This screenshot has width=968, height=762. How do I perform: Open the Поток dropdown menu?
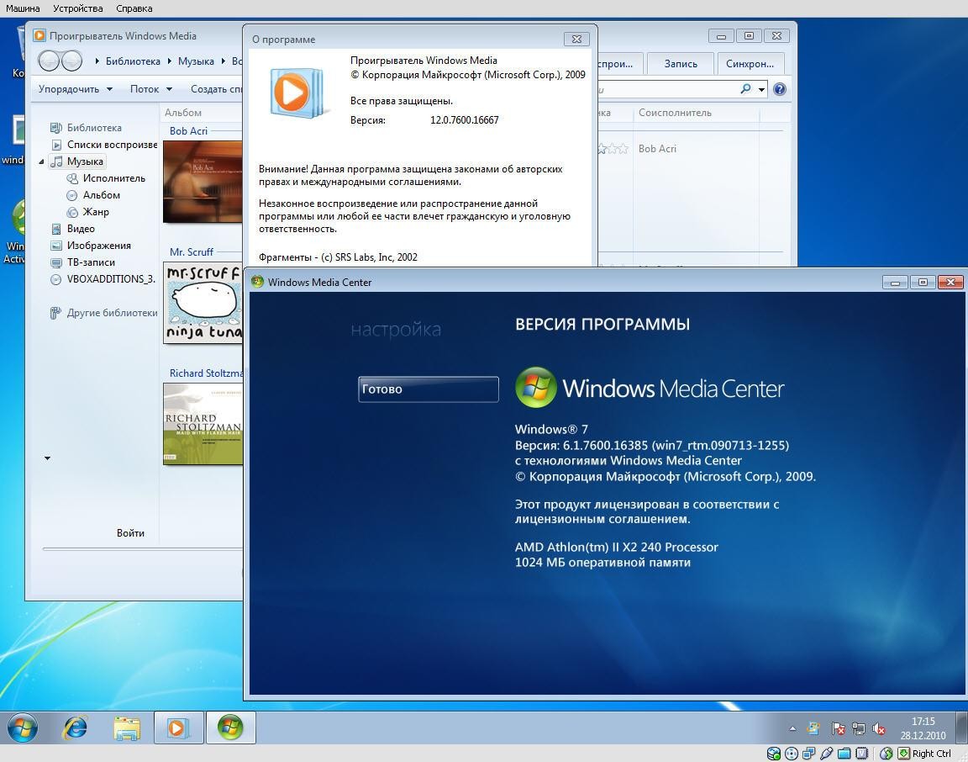151,89
